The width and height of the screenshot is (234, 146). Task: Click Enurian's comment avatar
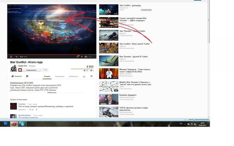pyautogui.click(x=14, y=106)
